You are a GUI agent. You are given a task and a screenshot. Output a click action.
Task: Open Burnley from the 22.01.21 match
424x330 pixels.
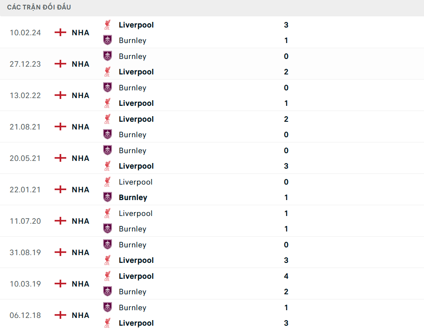(133, 197)
